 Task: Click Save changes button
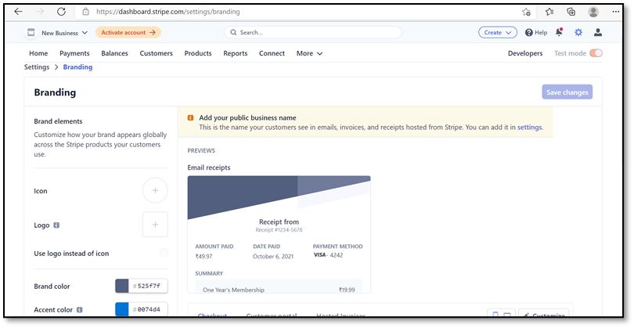pos(567,92)
